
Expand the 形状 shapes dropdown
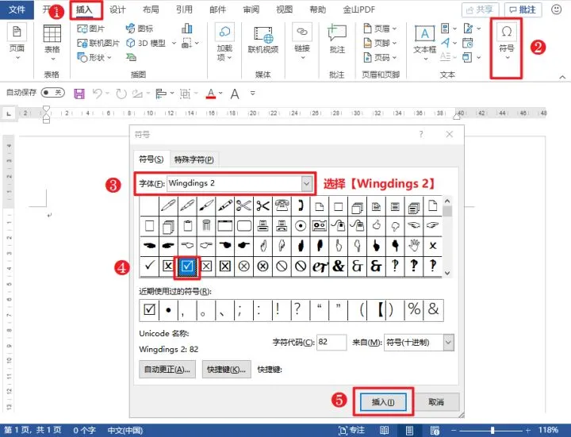(94, 57)
